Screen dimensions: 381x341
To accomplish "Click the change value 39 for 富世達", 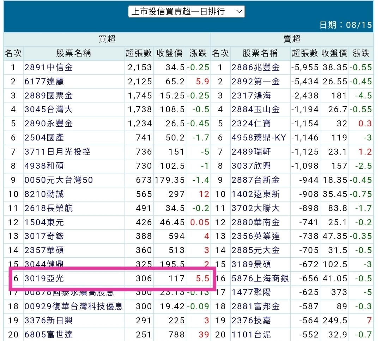I will coord(204,335).
